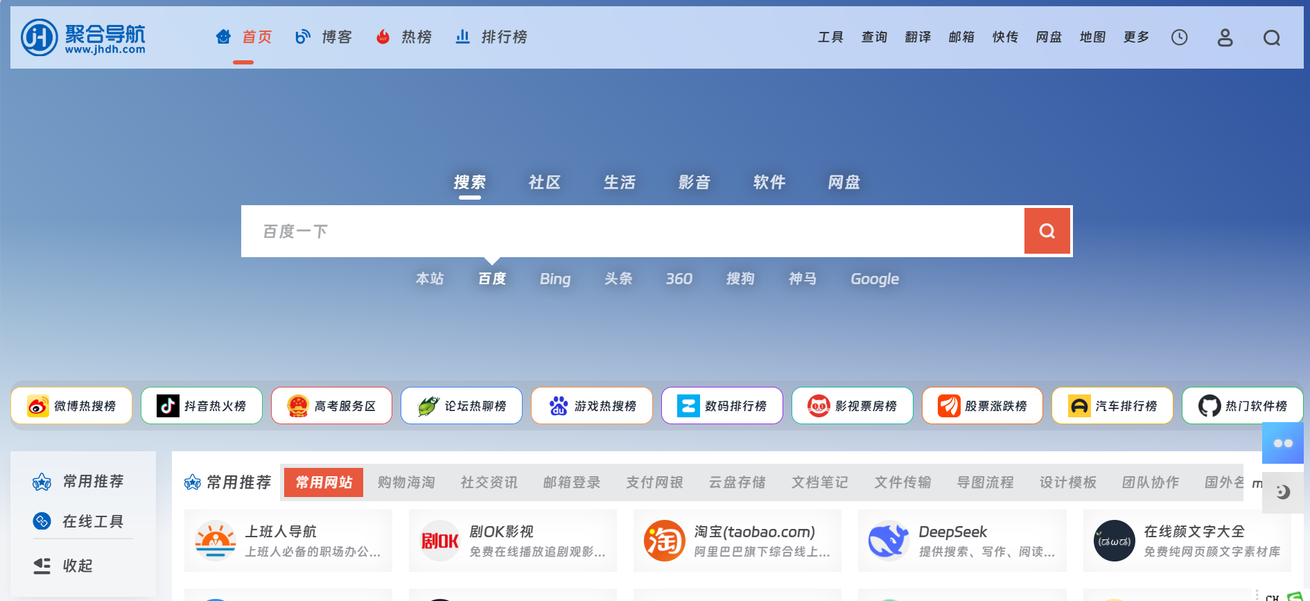Choose 360 search engine option
The height and width of the screenshot is (601, 1310).
click(x=679, y=279)
